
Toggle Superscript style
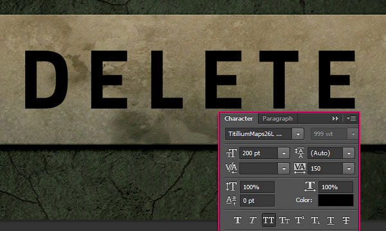(300, 220)
